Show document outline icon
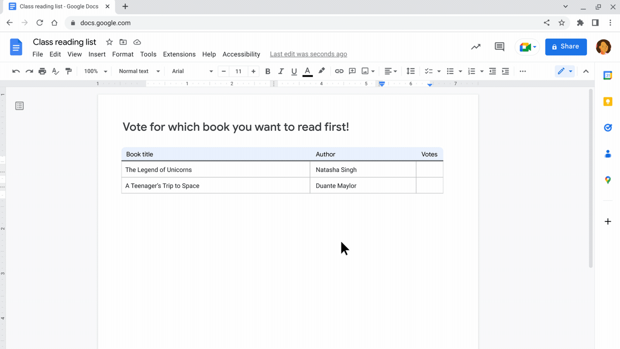620x349 pixels. (19, 106)
